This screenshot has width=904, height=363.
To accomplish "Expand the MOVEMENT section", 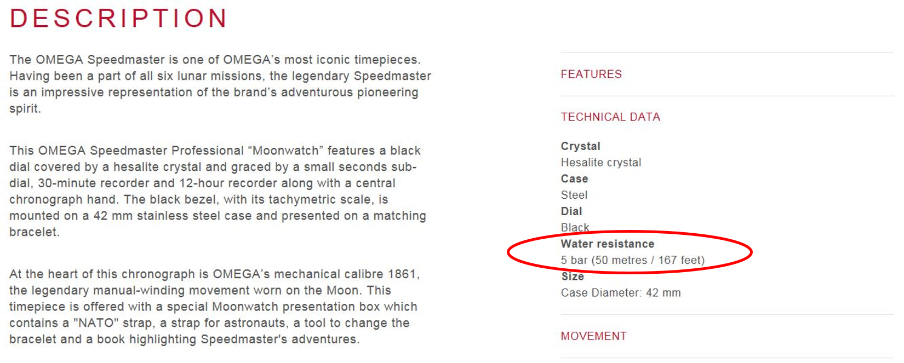I will click(x=593, y=336).
